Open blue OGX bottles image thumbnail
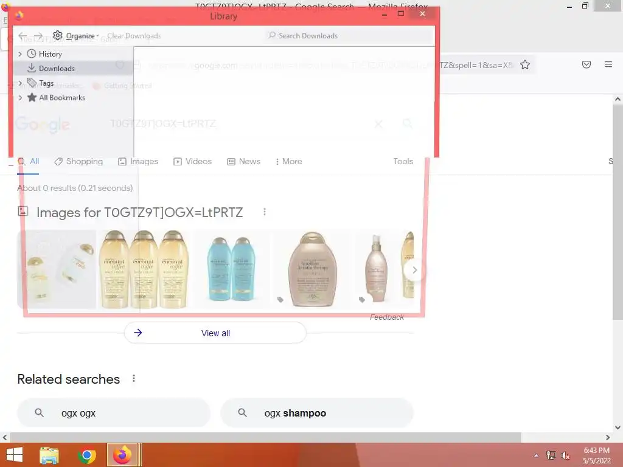Viewport: 623px width, 467px height. pos(231,269)
